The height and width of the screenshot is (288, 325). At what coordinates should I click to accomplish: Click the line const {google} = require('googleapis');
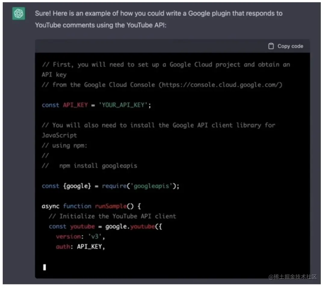pyautogui.click(x=110, y=186)
